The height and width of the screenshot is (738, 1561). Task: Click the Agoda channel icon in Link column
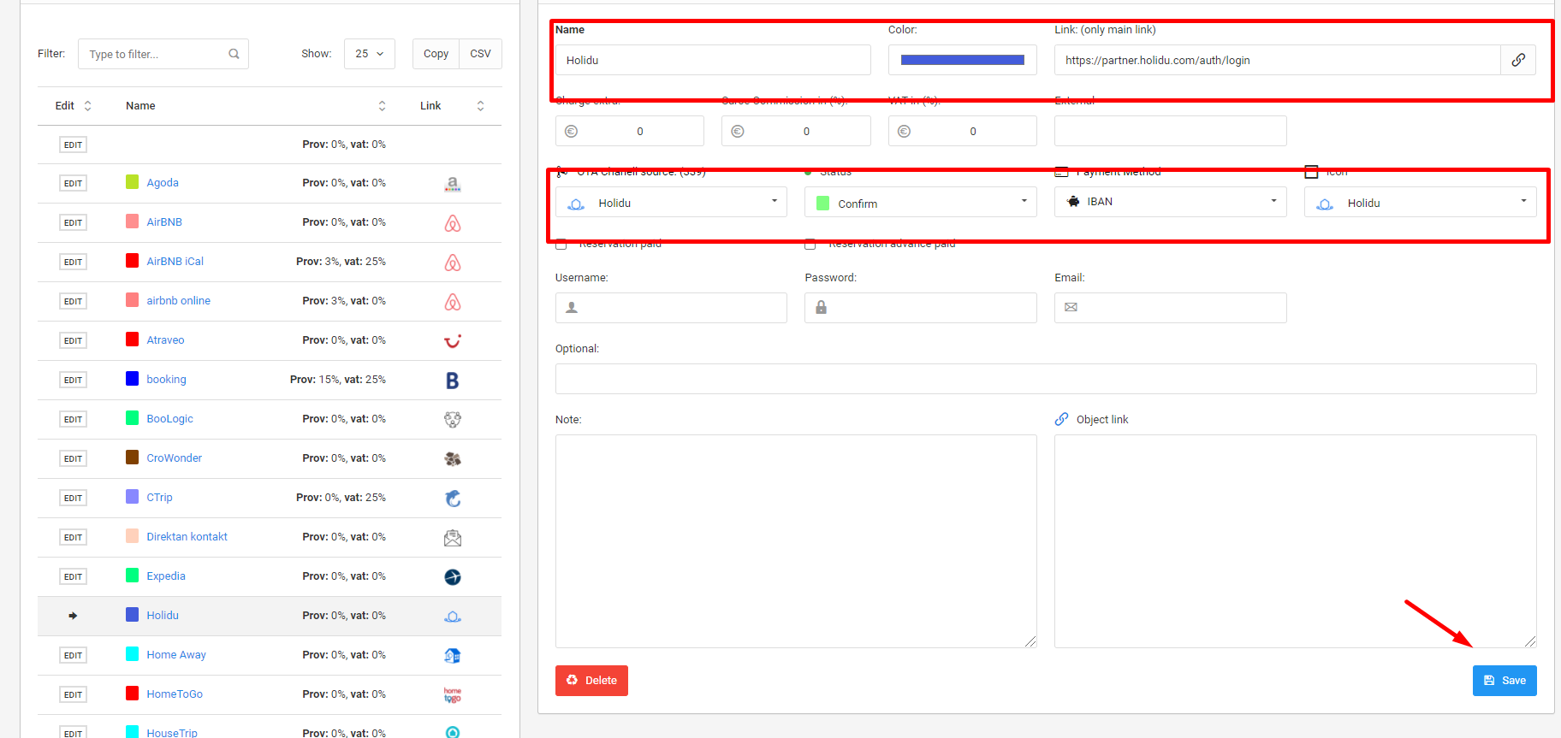tap(453, 184)
